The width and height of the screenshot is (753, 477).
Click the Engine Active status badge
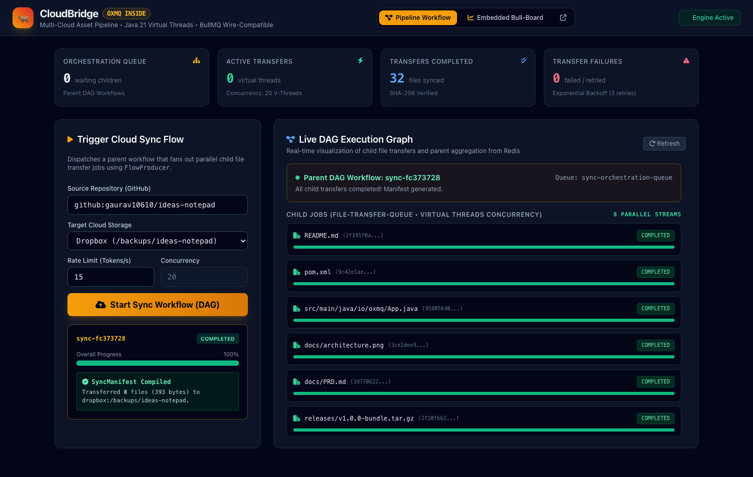(x=710, y=18)
